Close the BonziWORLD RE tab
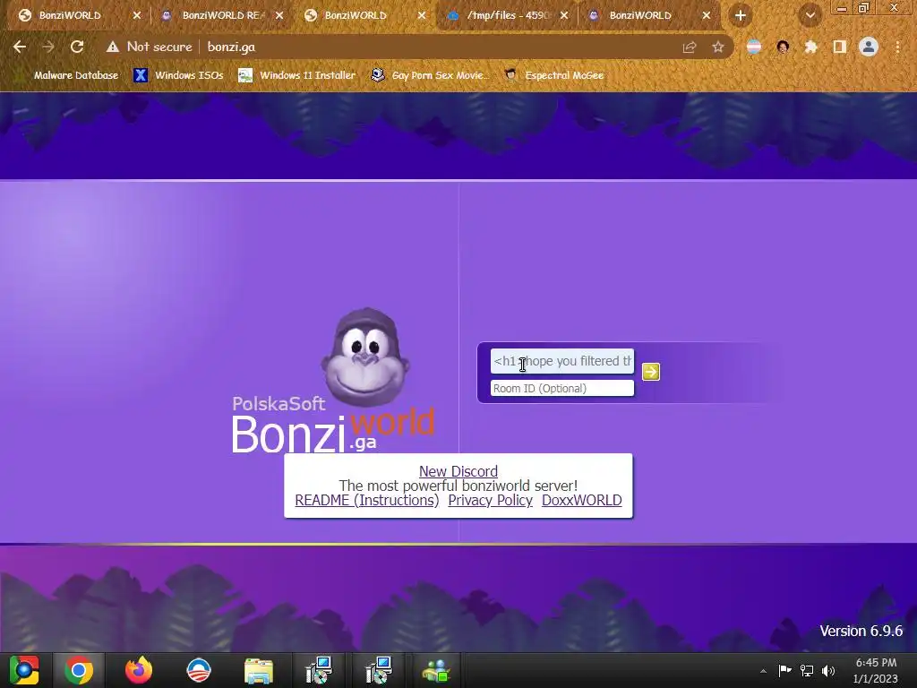 [x=279, y=16]
